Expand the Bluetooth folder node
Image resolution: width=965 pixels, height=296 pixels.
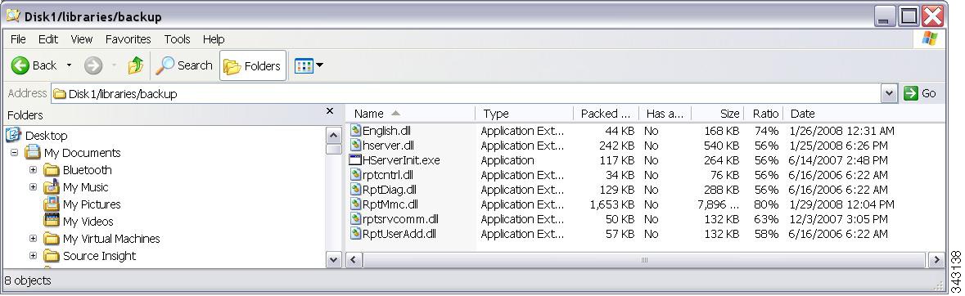34,170
